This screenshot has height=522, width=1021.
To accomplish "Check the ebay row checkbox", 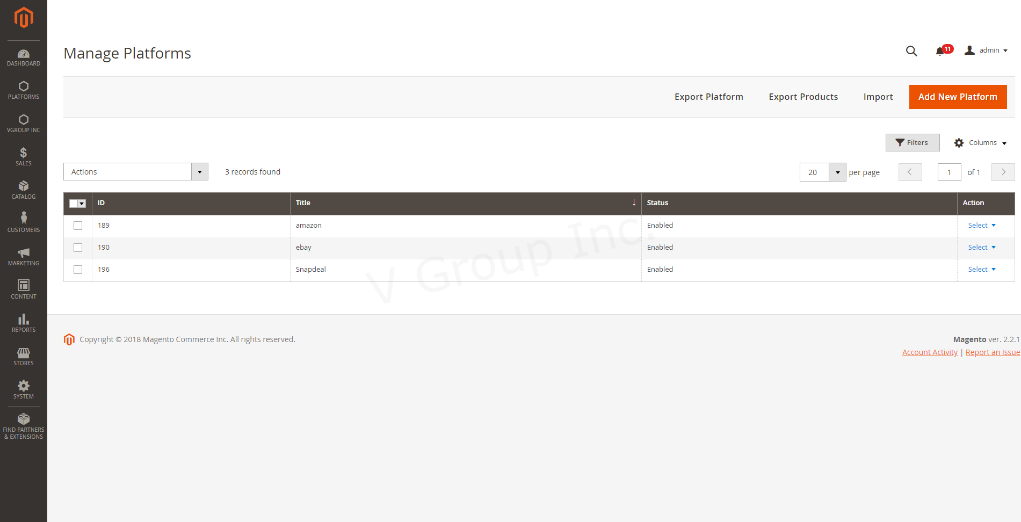I will tap(78, 248).
